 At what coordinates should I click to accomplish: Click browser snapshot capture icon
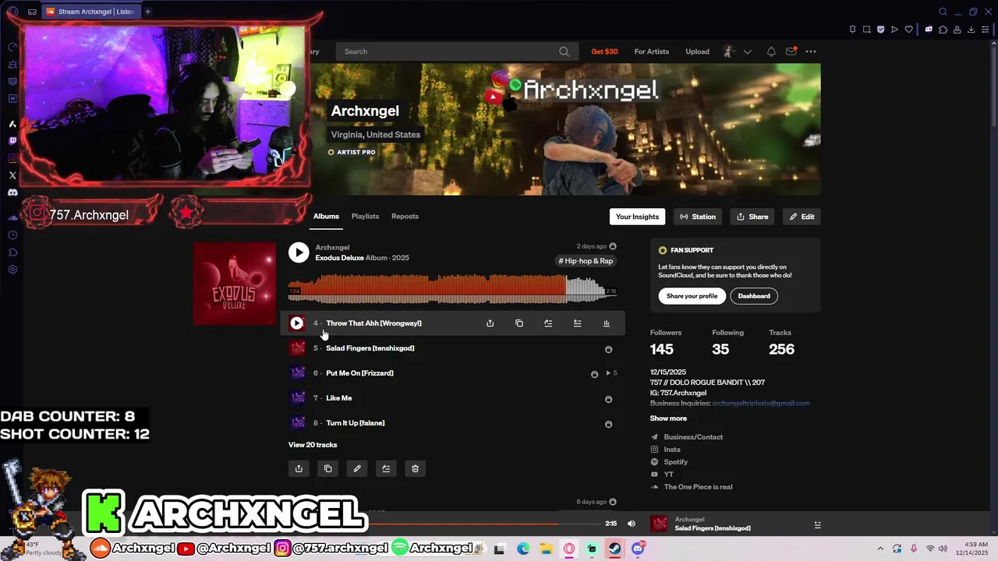coord(866,30)
